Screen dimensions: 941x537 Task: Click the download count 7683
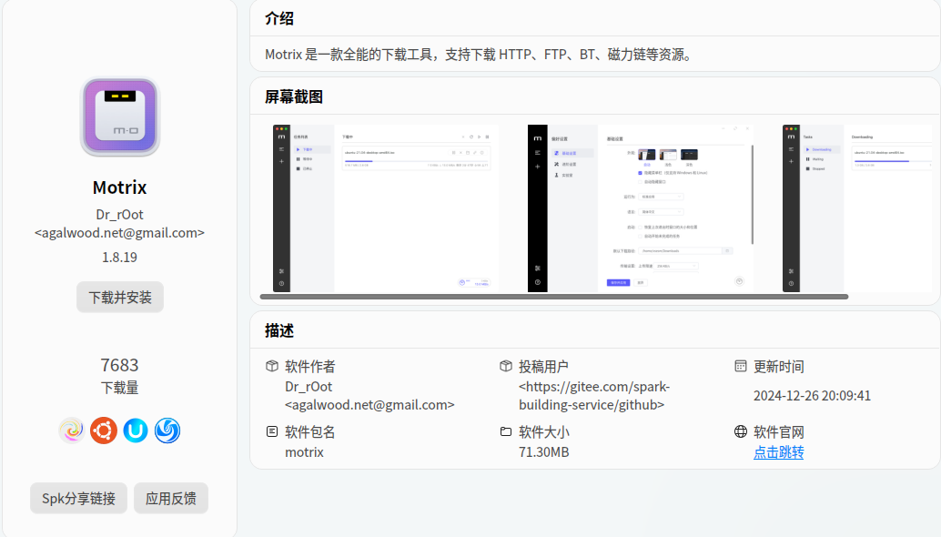pos(119,365)
